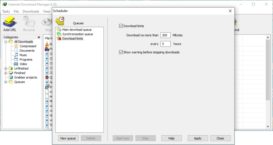Select Synchronization queue text
The width and height of the screenshot is (273, 145).
coord(78,34)
